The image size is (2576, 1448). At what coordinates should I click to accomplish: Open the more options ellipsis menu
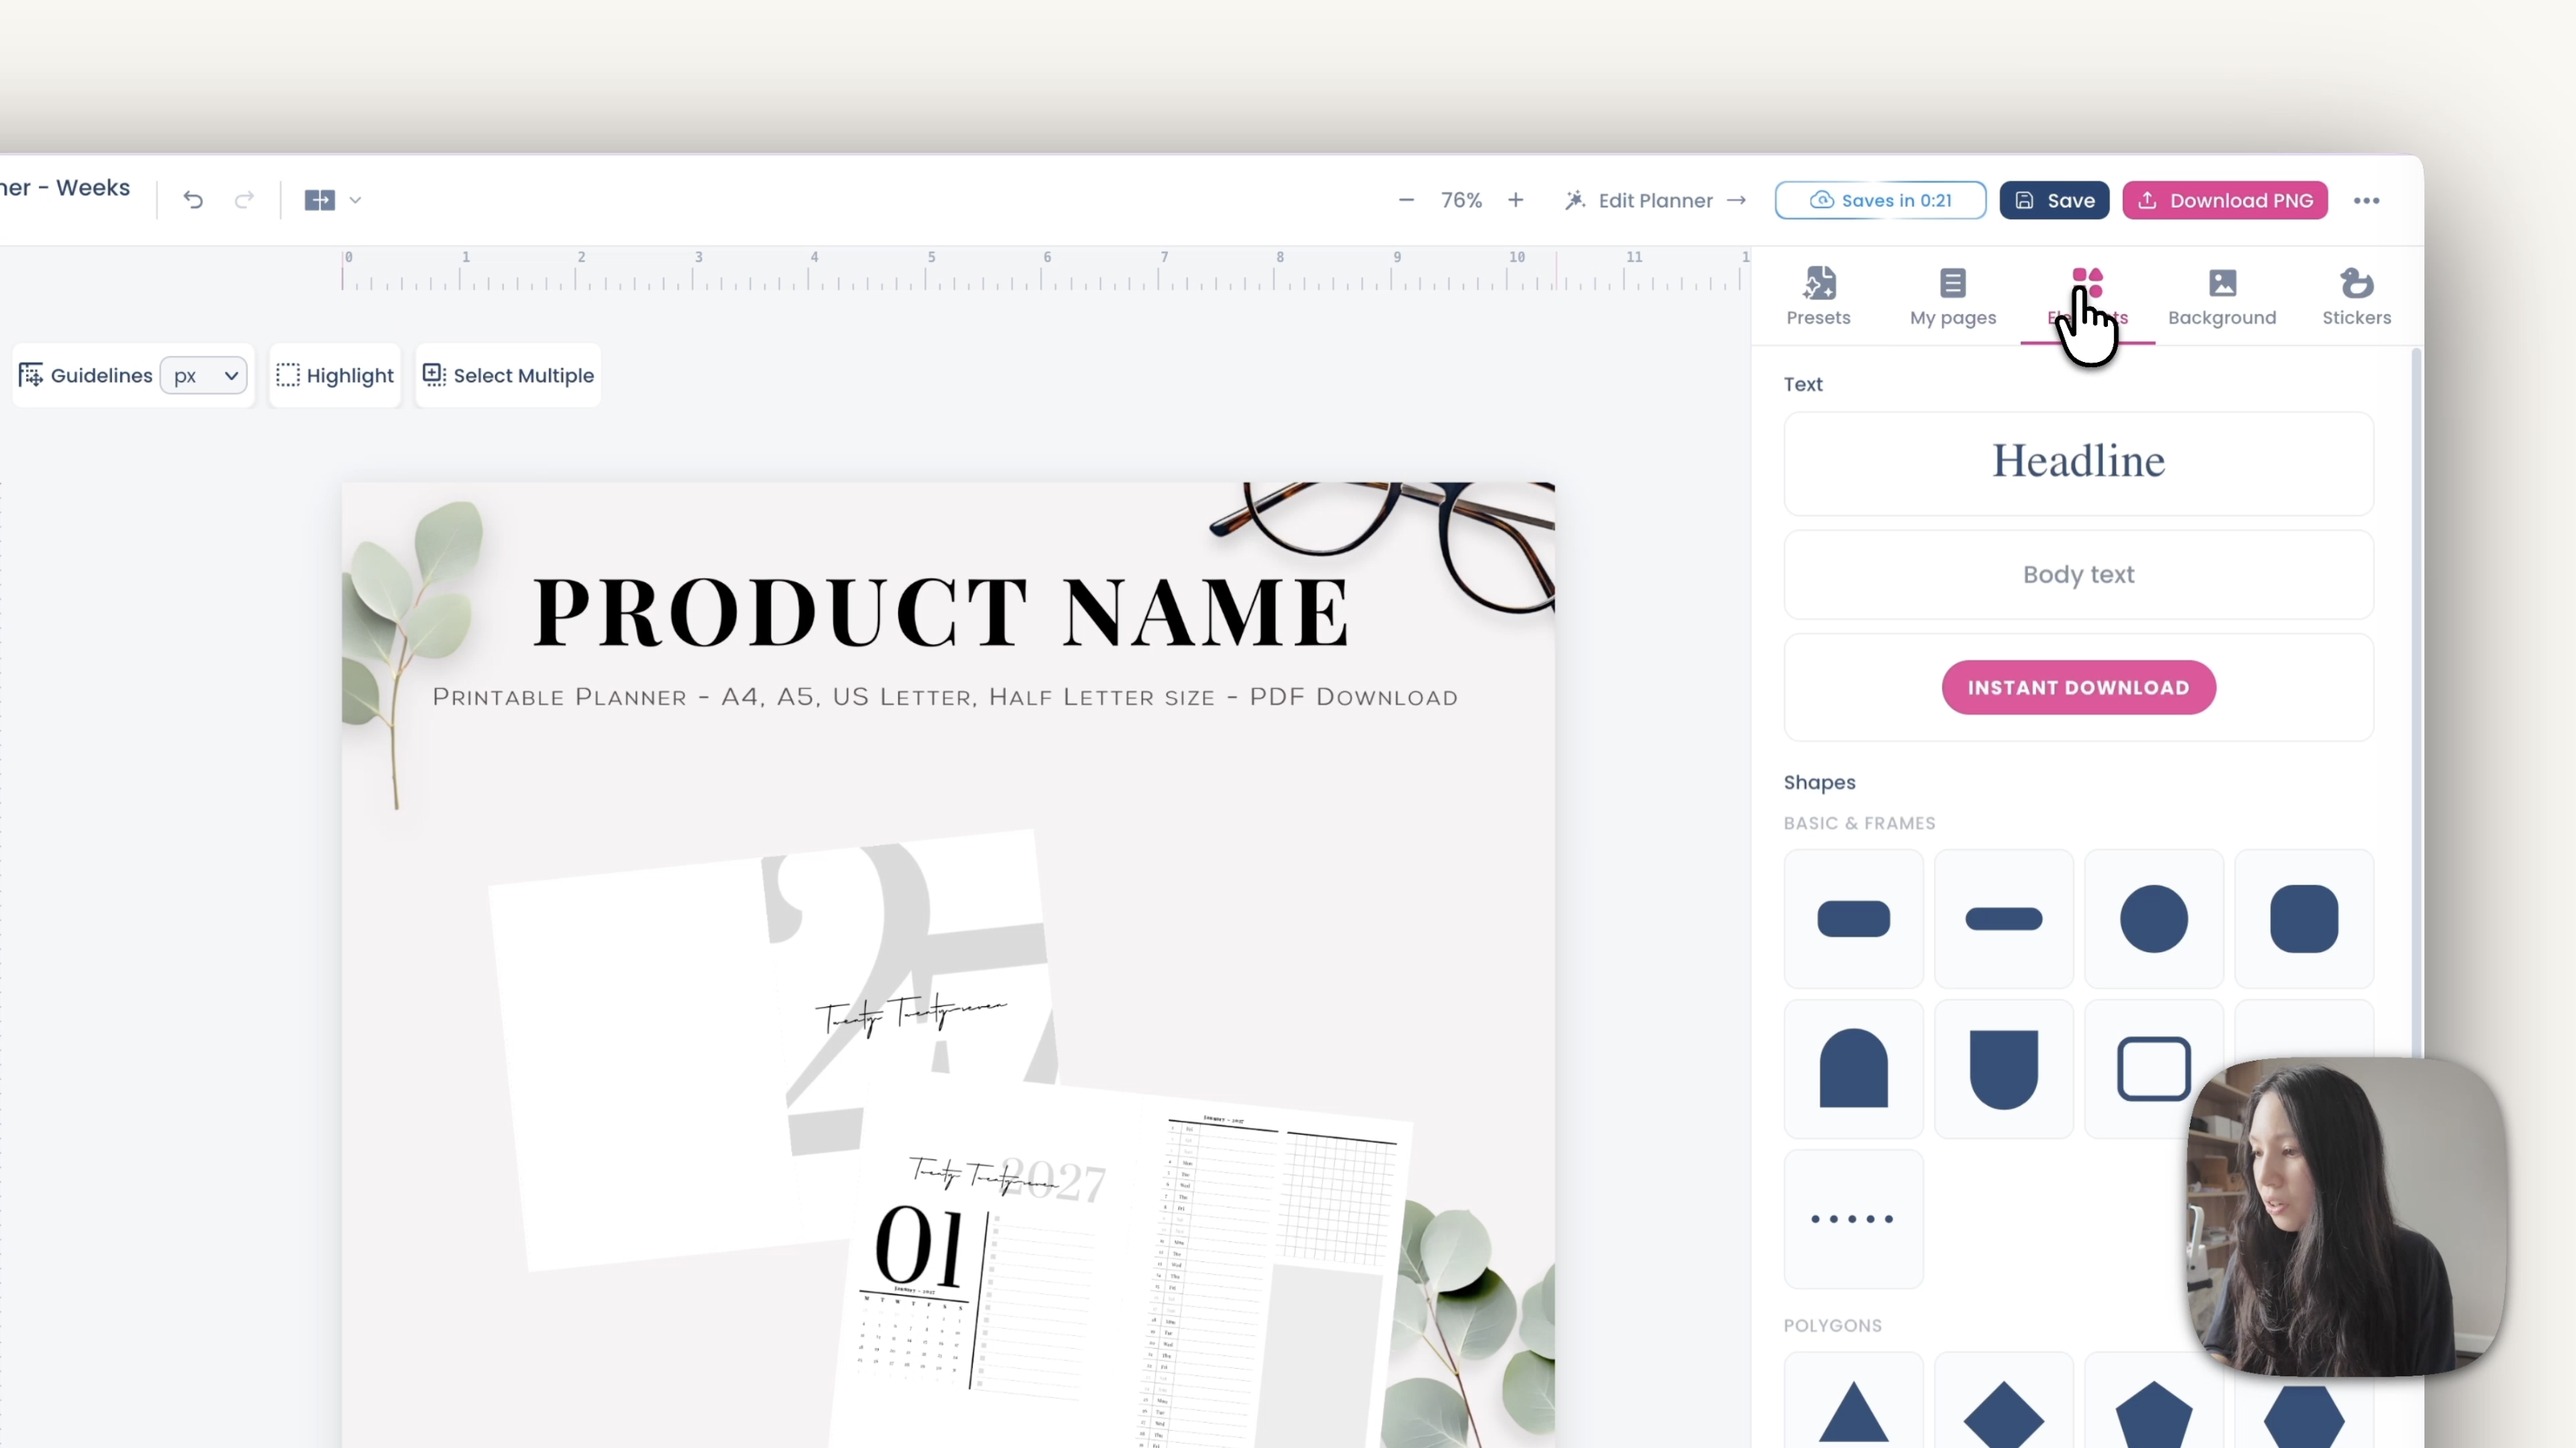[x=2366, y=200]
